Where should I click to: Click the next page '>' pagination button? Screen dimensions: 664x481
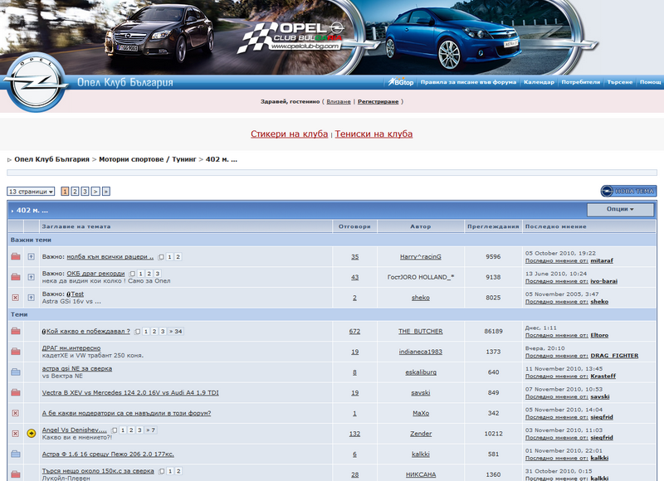(x=95, y=192)
